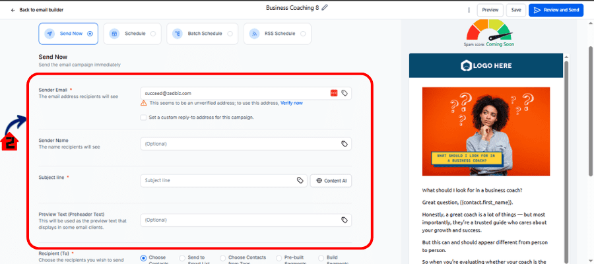594x264 pixels.
Task: Switch to the Batch Schedule tab
Action: (x=201, y=33)
